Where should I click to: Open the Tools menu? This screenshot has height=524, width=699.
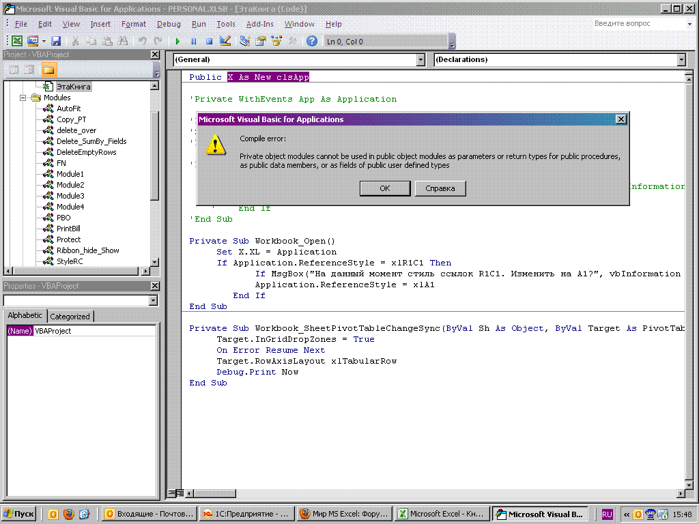(225, 24)
